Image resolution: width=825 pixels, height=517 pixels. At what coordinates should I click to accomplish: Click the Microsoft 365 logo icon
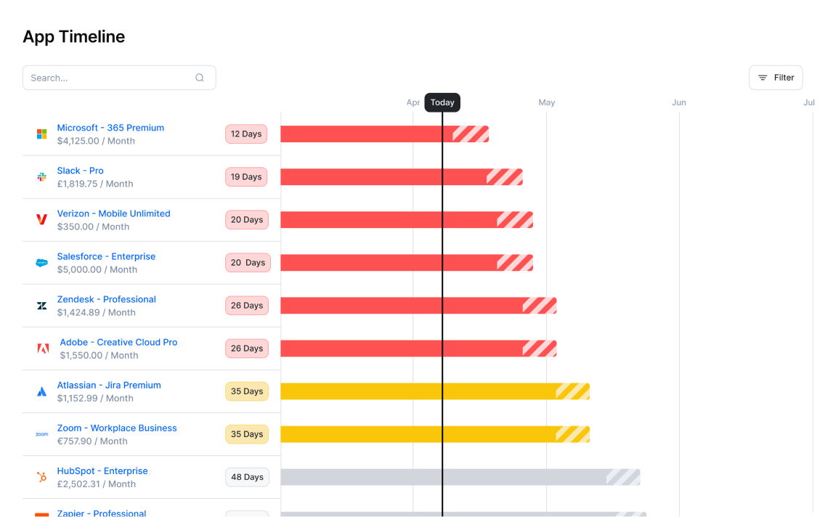pos(41,134)
